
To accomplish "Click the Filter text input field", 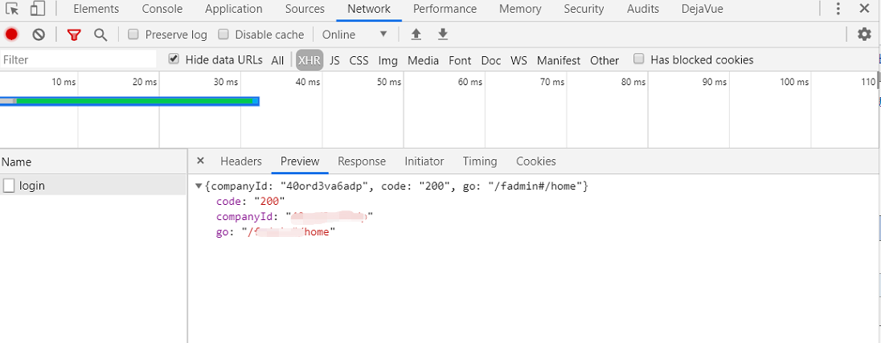I will click(78, 60).
